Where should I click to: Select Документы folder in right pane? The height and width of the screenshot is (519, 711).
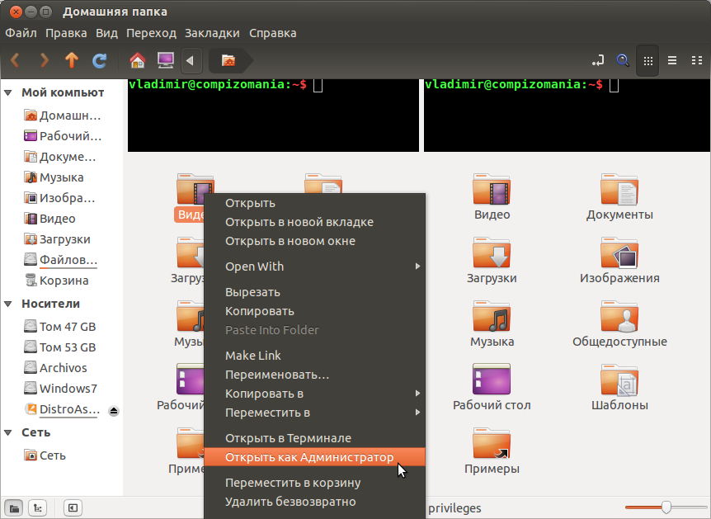click(x=619, y=197)
